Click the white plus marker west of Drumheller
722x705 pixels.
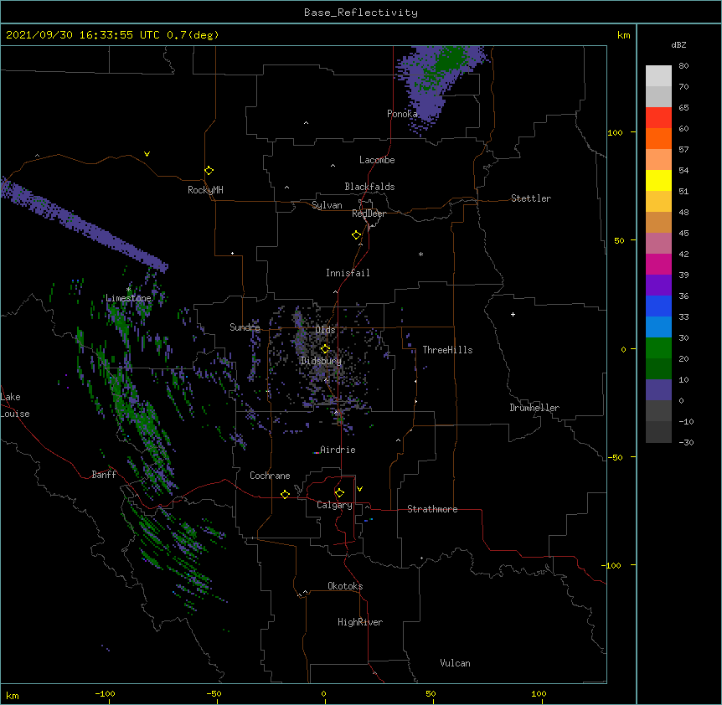pyautogui.click(x=513, y=314)
